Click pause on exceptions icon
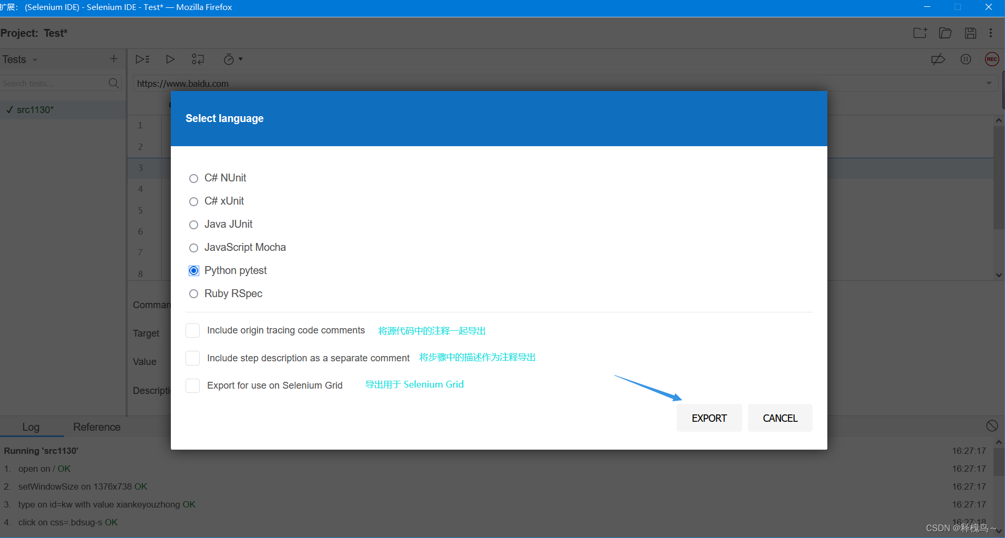The width and height of the screenshot is (1005, 538). [x=966, y=59]
